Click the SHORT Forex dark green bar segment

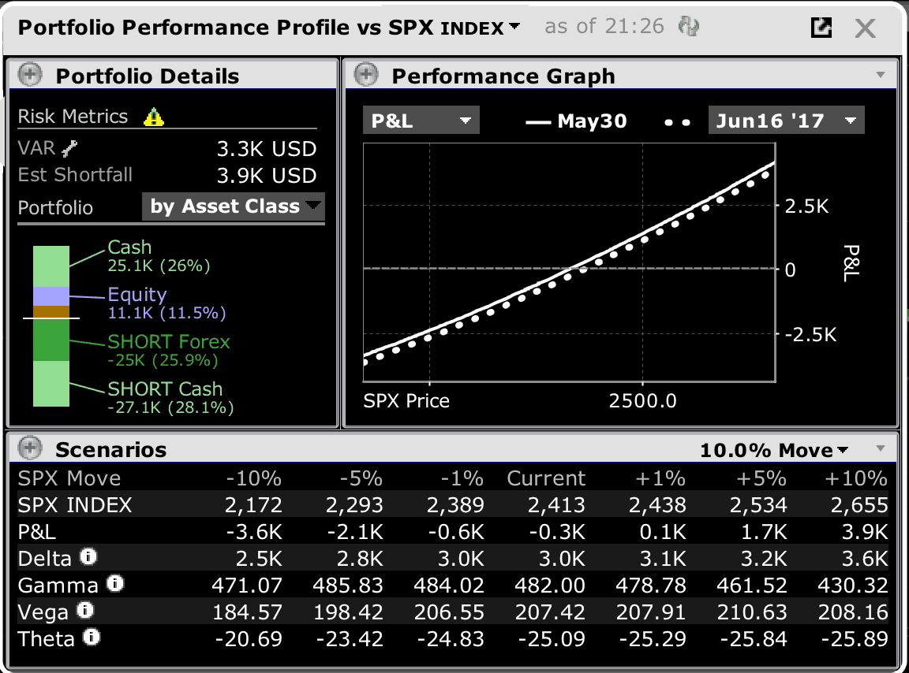[51, 340]
